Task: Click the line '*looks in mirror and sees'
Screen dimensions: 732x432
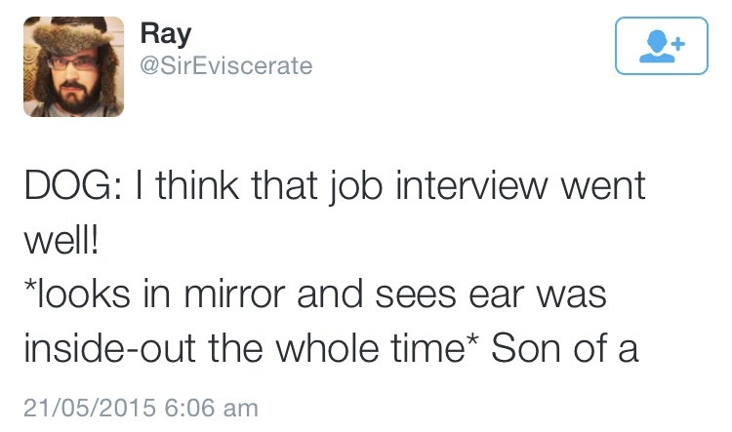Action: [x=244, y=294]
